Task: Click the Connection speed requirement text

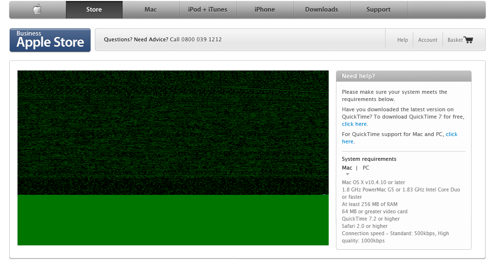Action: [x=395, y=237]
